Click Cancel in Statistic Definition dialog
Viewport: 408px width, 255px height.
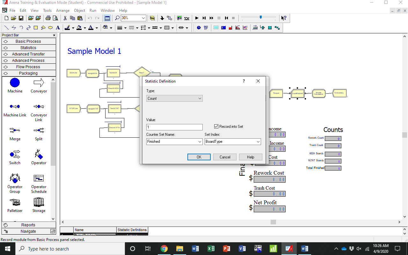(x=225, y=157)
